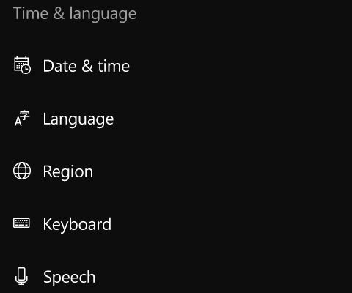The image size is (352, 293).
Task: Tap the icon beside Speech
Action: [x=21, y=276]
